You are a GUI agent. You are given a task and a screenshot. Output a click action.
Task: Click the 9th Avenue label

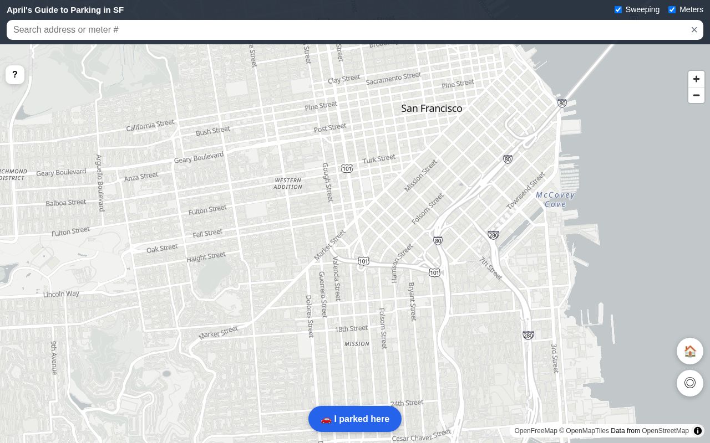[54, 358]
